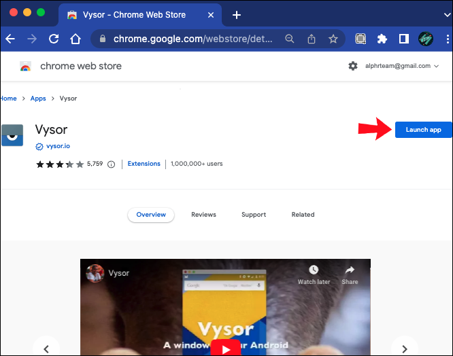Play the Vysor YouTube video

pos(226,347)
